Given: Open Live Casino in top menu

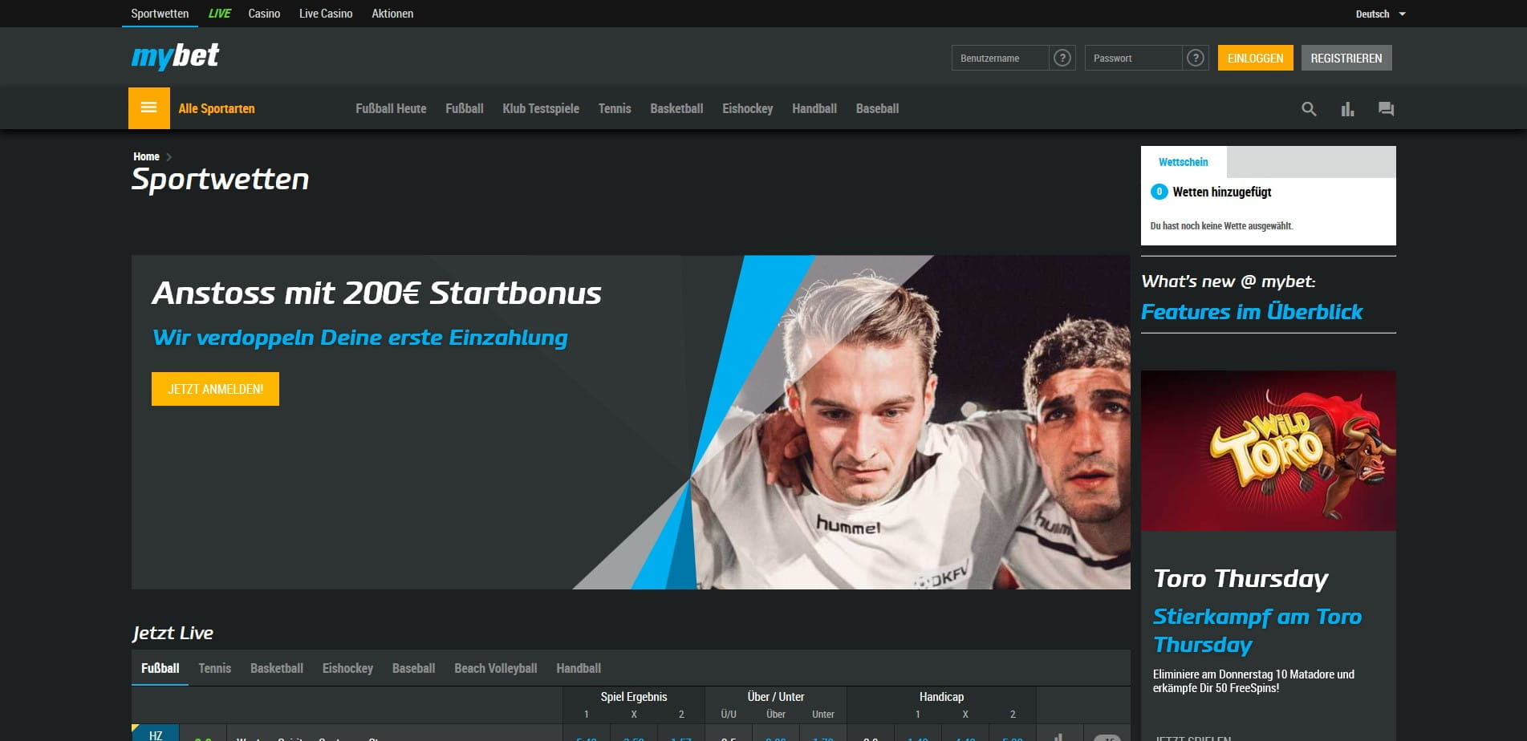Looking at the screenshot, I should (x=326, y=14).
